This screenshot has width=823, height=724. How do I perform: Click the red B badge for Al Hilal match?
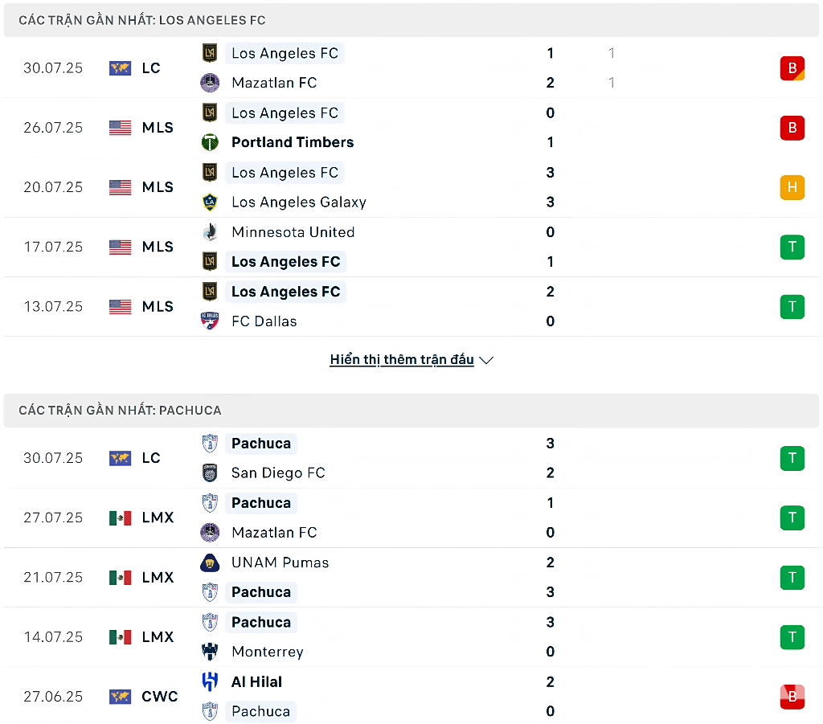(792, 697)
